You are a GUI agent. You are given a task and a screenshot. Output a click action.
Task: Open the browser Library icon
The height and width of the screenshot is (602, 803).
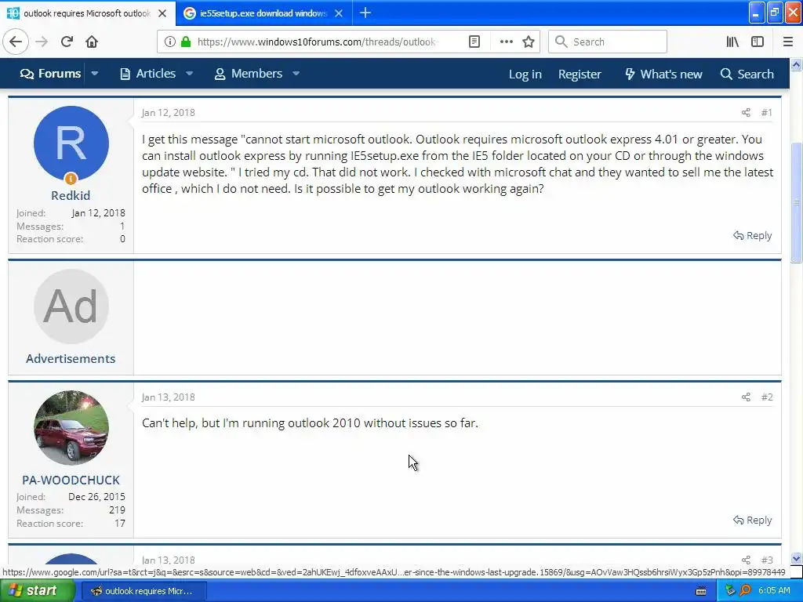pyautogui.click(x=732, y=42)
